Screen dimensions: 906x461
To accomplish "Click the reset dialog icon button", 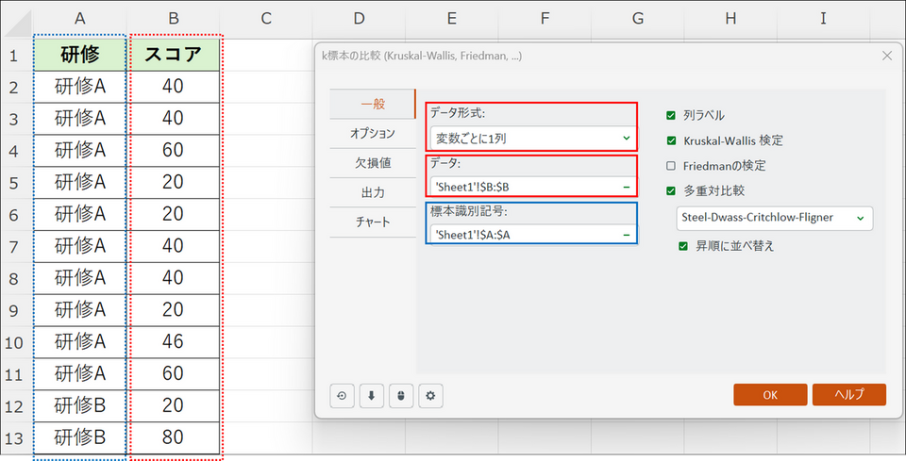I will (x=343, y=395).
